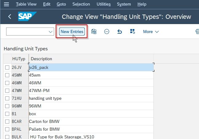The height and width of the screenshot is (139, 199).
Task: Go back with the left arrow icon
Action: (x=10, y=17)
